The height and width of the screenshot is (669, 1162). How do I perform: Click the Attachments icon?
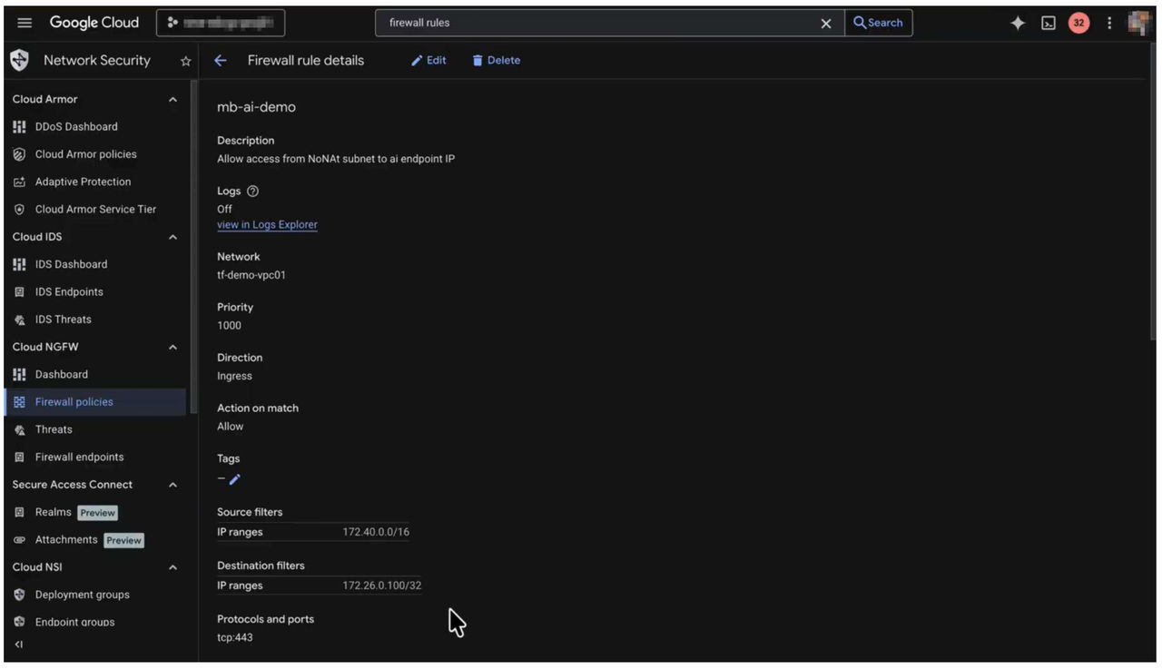click(x=19, y=540)
